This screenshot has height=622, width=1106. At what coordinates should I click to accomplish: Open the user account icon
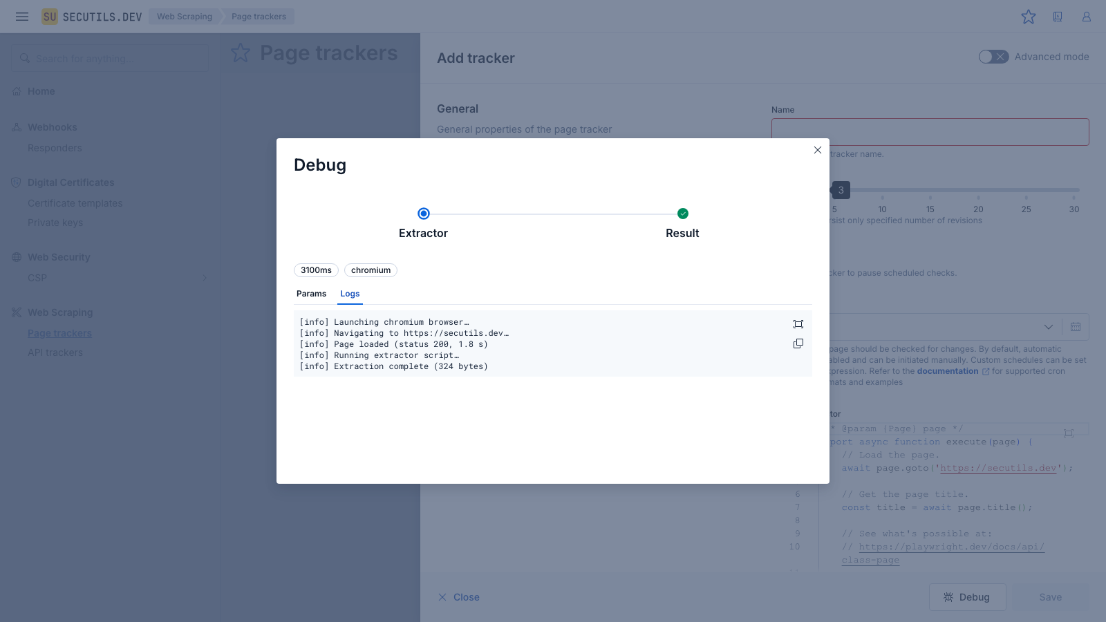click(x=1087, y=17)
